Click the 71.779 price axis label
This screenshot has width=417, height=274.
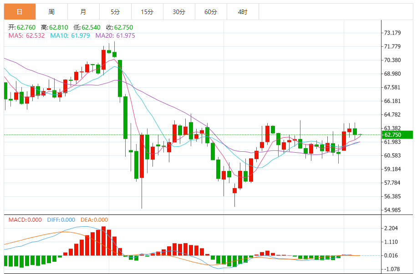tap(392, 46)
